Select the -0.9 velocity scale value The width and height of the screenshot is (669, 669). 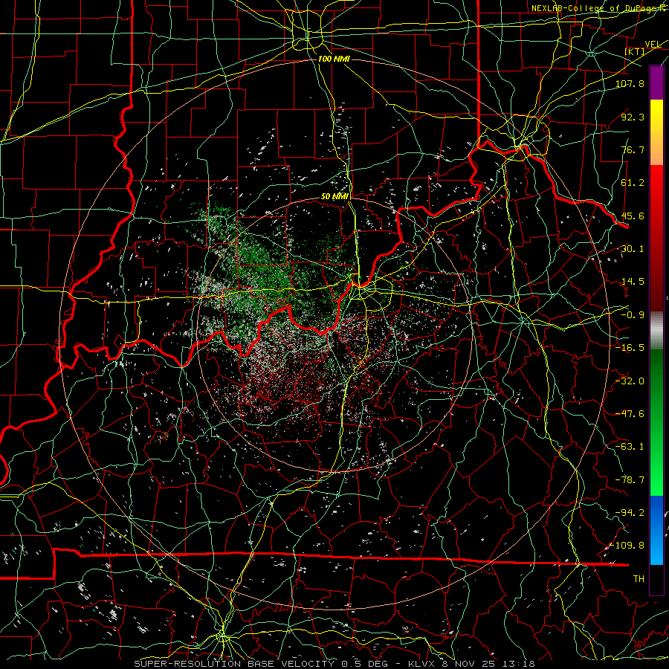pos(633,315)
